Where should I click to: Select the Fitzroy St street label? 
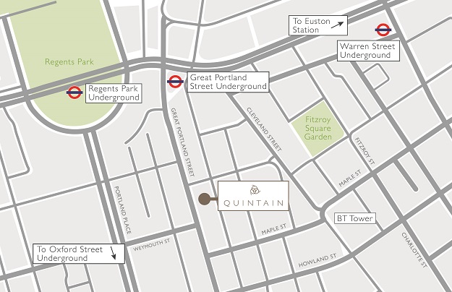tap(364, 151)
